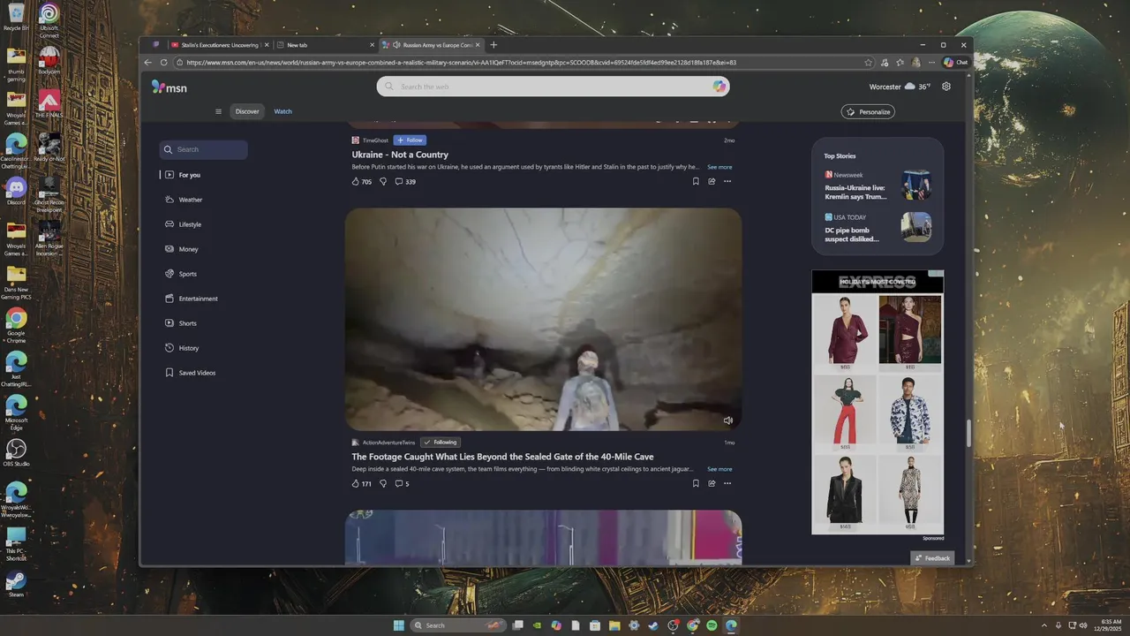Click the page vertical scrollbar thumb
Image resolution: width=1130 pixels, height=636 pixels.
[x=968, y=433]
